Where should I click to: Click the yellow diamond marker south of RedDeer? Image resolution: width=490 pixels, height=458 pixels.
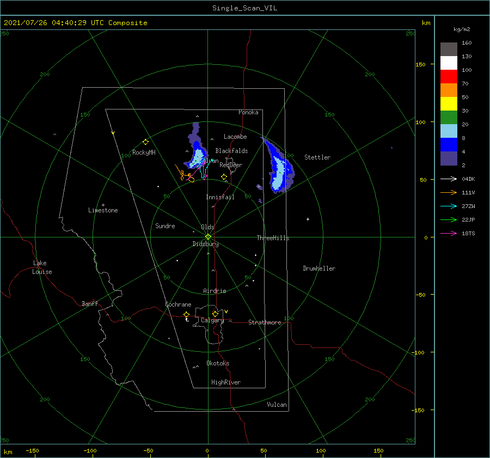[x=224, y=177]
